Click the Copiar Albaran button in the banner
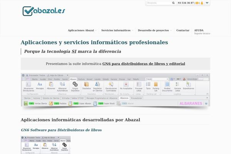231x154 pixels. [x=80, y=104]
